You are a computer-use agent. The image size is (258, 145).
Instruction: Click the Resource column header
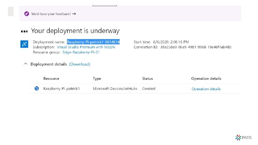[x=51, y=78]
